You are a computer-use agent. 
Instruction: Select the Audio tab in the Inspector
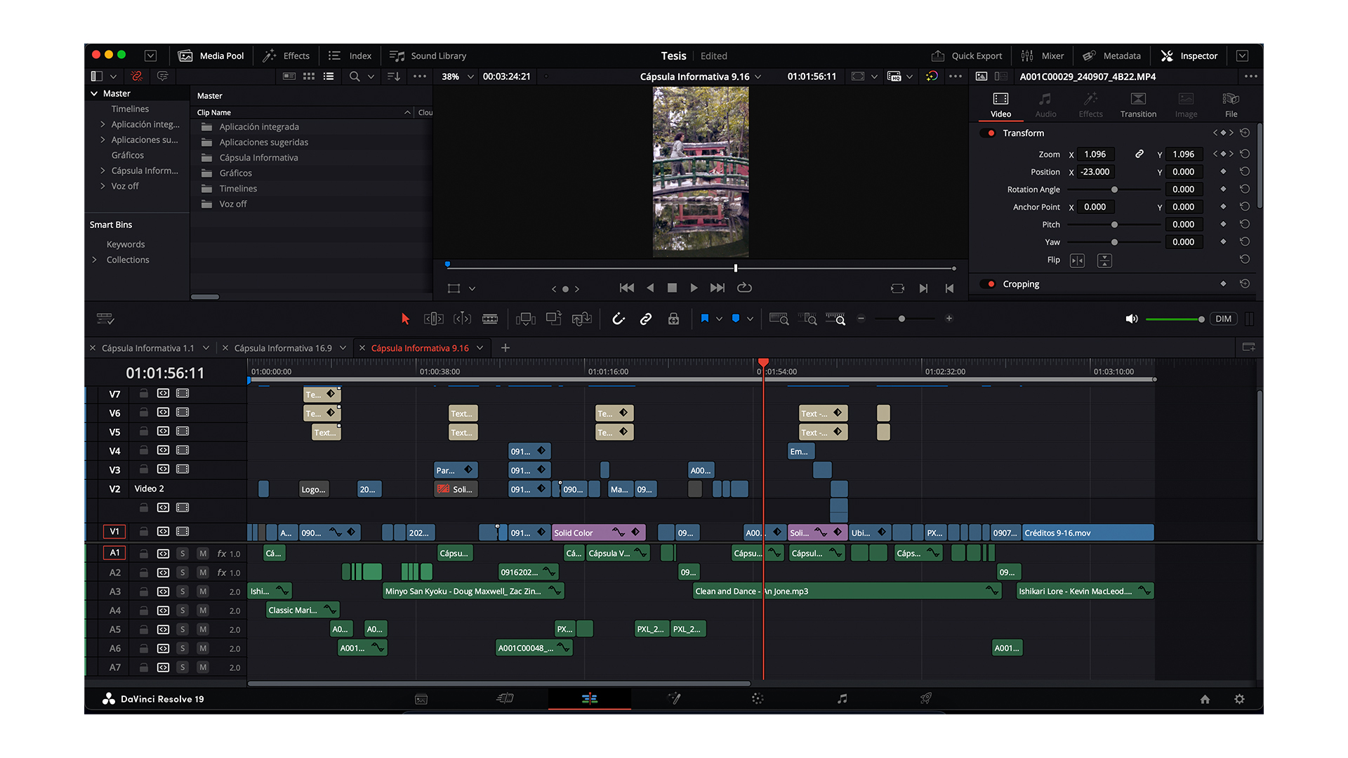tap(1045, 105)
